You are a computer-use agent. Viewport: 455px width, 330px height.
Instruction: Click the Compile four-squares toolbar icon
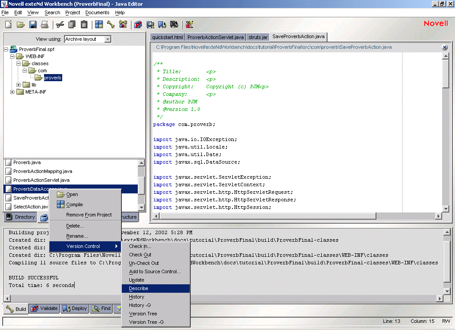(99, 25)
